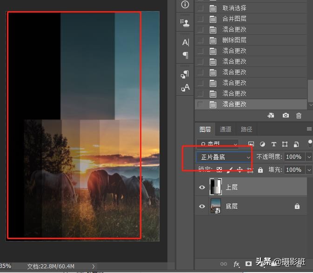The image size is (313, 273).
Task: Click the 上层 layer thumbnail
Action: (216, 187)
